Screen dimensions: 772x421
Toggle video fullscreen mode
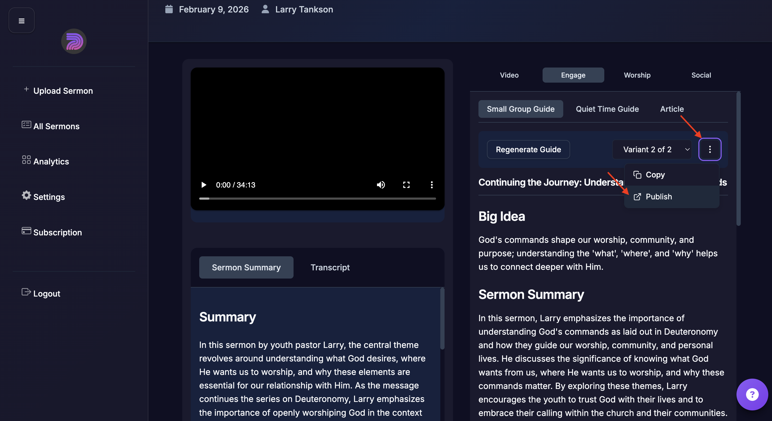(x=406, y=185)
